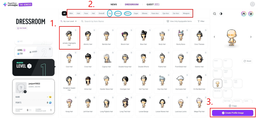The image size is (258, 118).
Task: Click the magnifier on the profile picture
Action: click(25, 92)
